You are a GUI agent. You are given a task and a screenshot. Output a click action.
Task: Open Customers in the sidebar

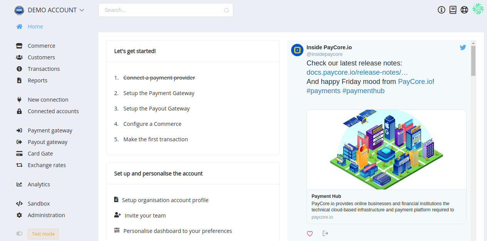[41, 57]
